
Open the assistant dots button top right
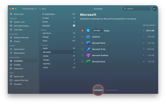[154, 9]
